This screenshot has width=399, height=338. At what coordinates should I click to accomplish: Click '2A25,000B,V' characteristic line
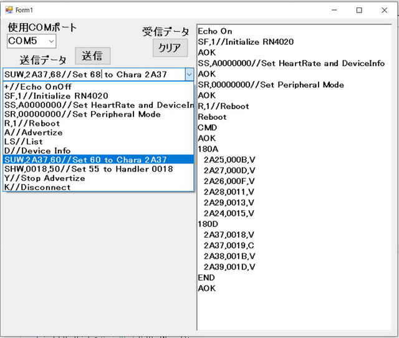[x=229, y=160]
